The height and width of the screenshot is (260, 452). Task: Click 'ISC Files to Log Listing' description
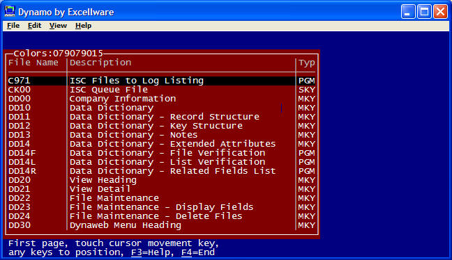(137, 81)
